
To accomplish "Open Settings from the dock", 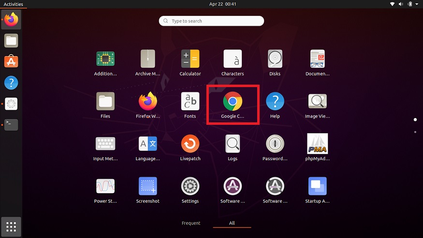I will point(11,104).
